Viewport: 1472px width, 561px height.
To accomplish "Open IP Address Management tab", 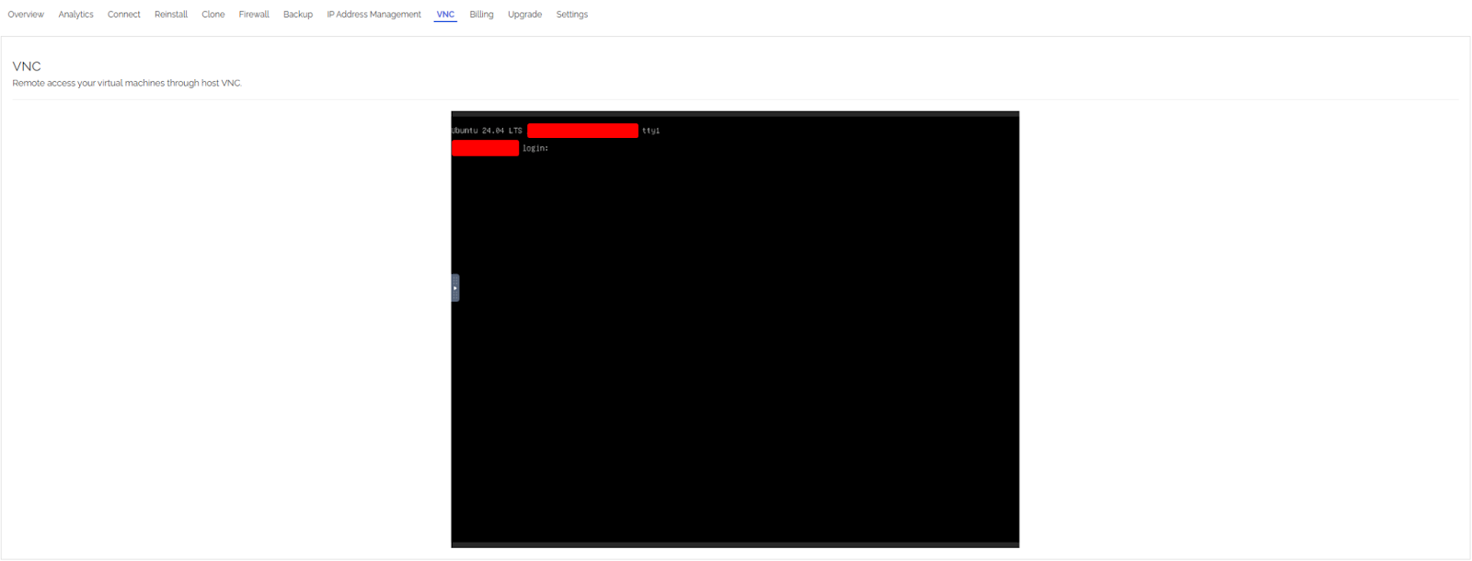I will (x=374, y=15).
